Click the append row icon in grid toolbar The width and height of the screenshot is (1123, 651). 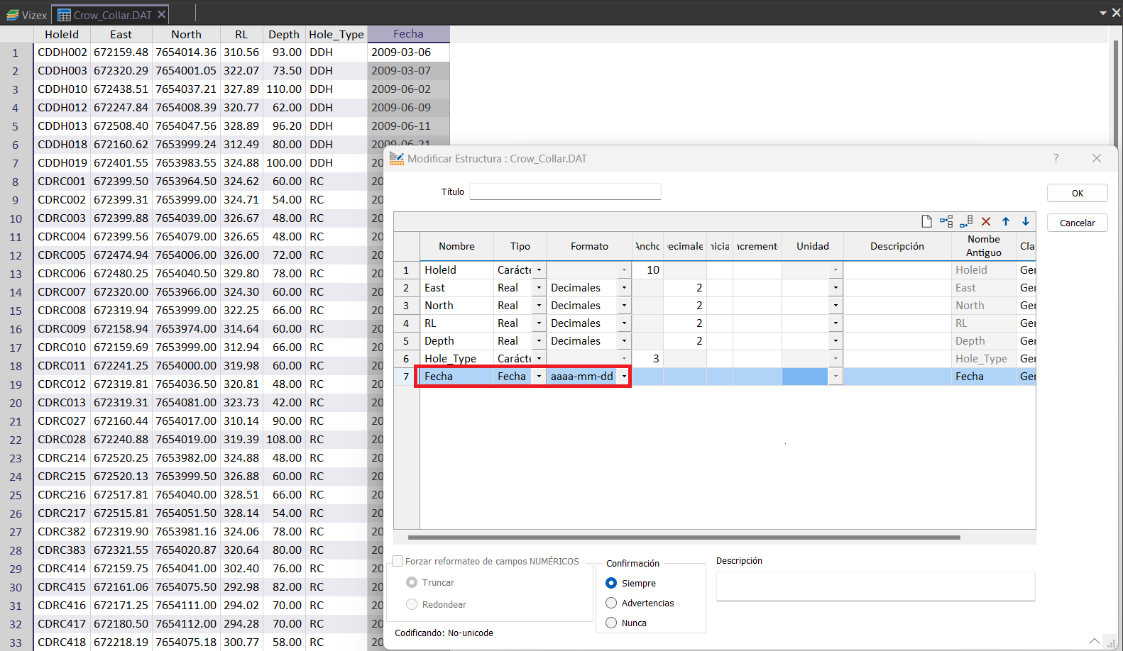966,221
